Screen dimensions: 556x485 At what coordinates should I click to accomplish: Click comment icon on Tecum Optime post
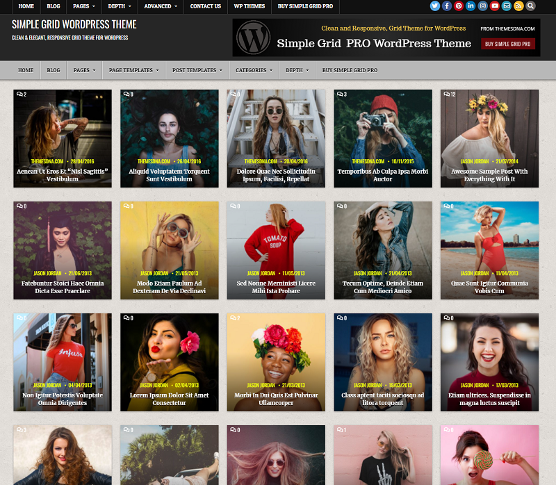click(x=341, y=206)
